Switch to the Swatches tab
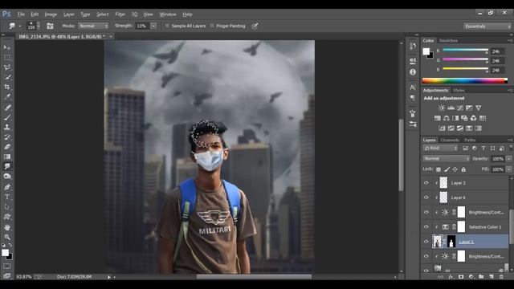 point(448,41)
